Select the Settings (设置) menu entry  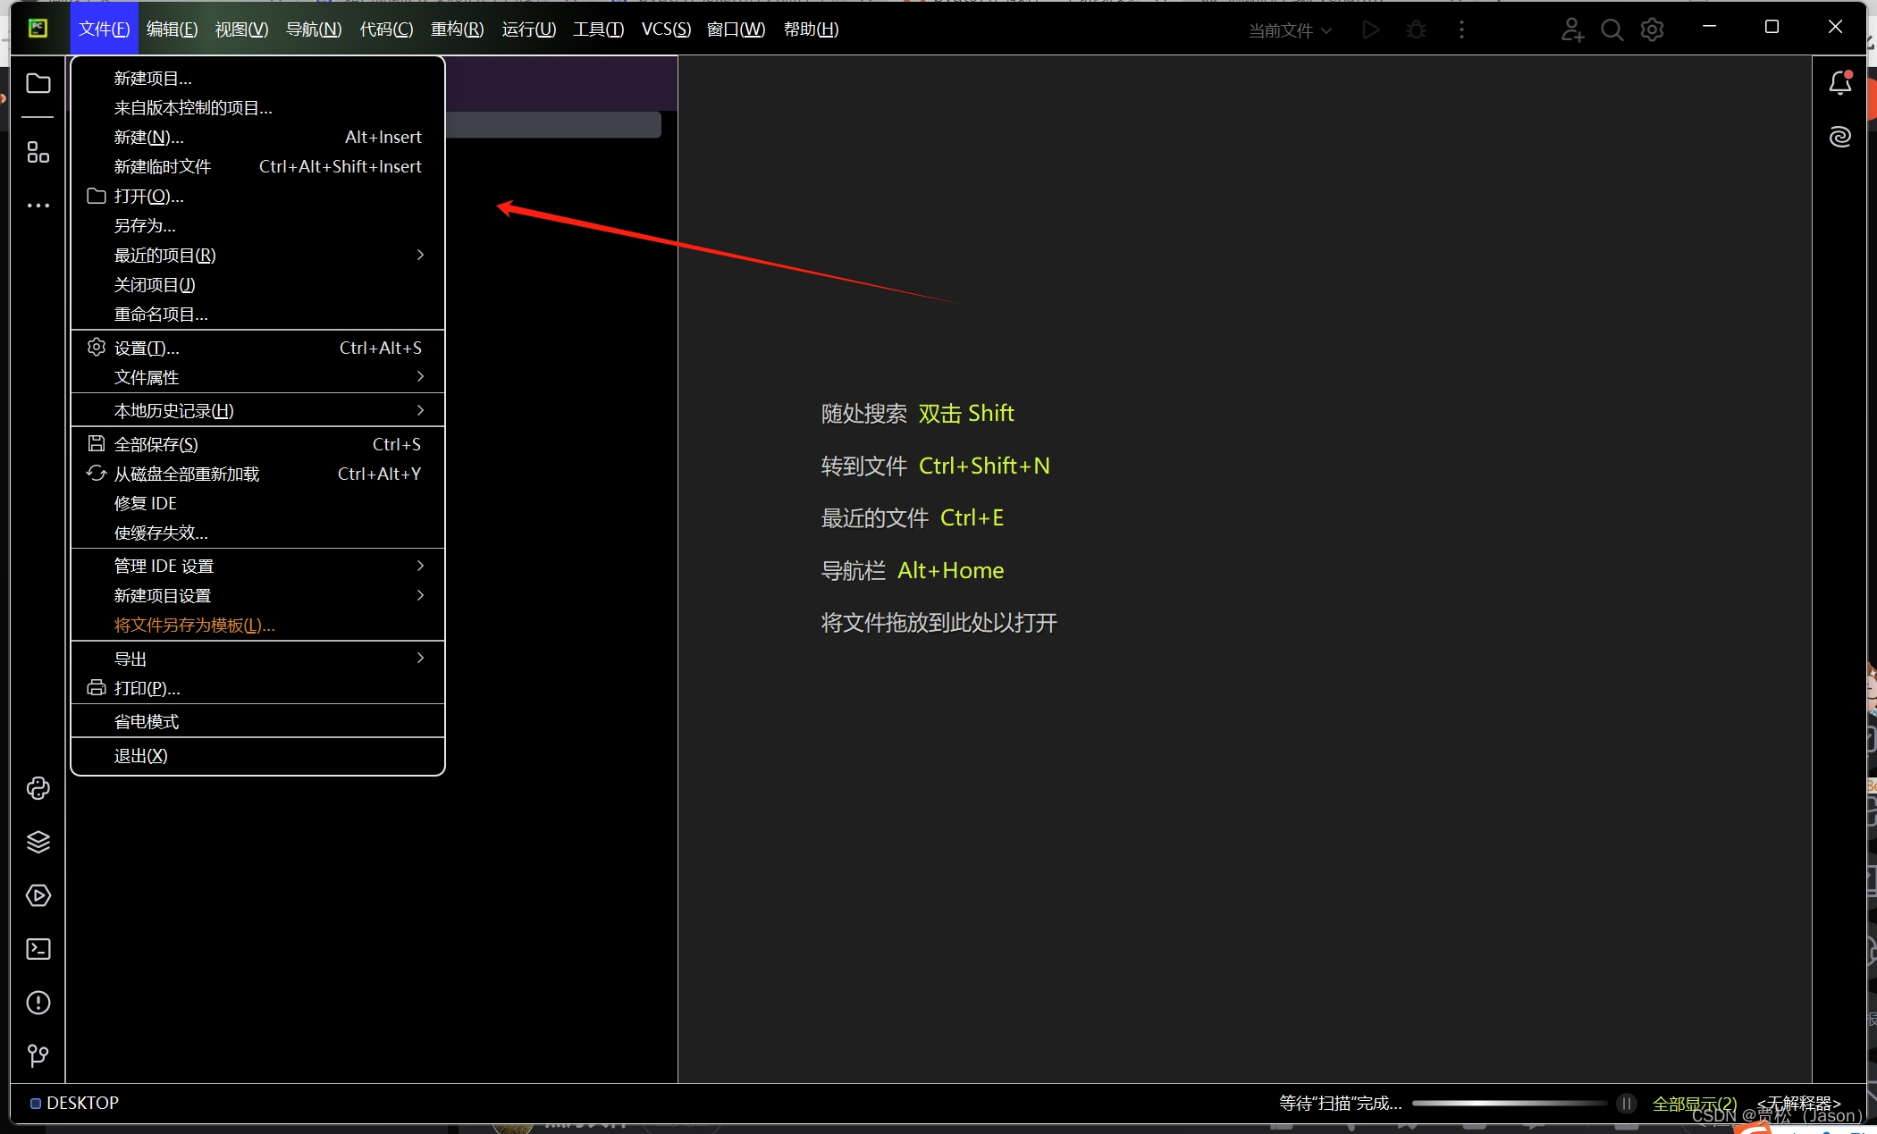pos(147,348)
